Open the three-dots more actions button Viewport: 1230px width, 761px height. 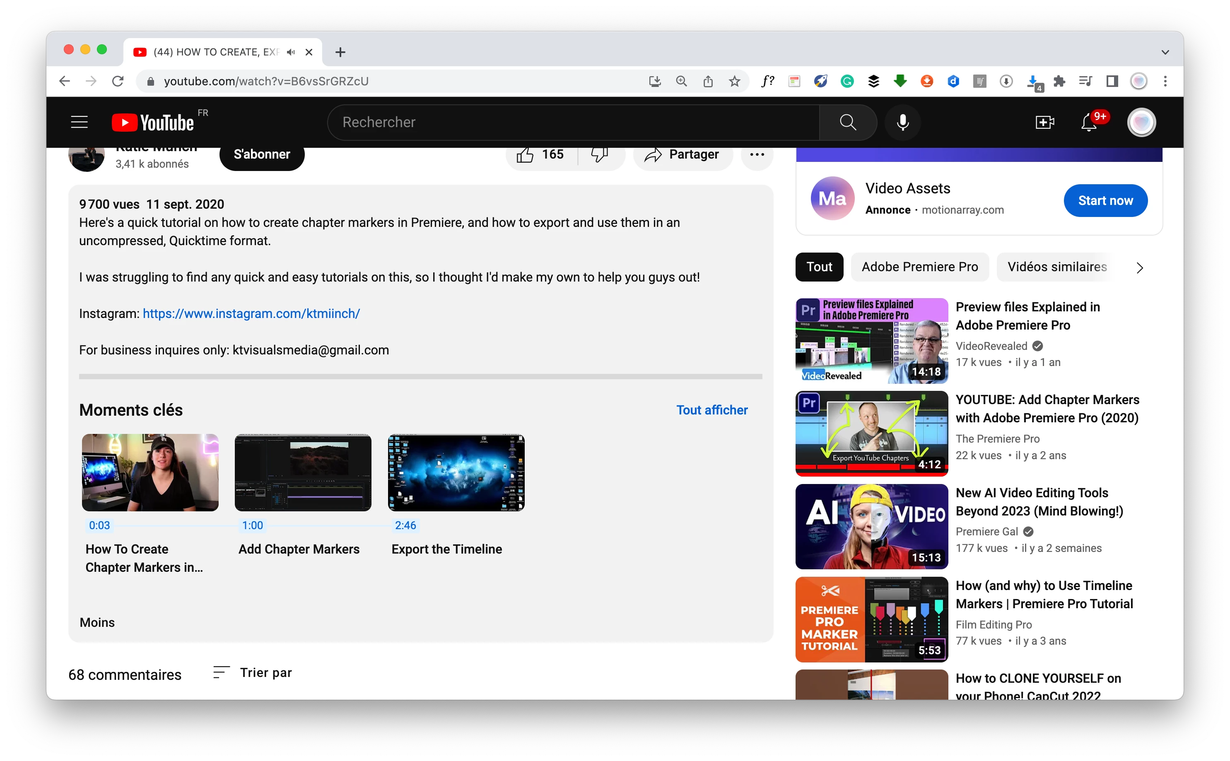757,155
